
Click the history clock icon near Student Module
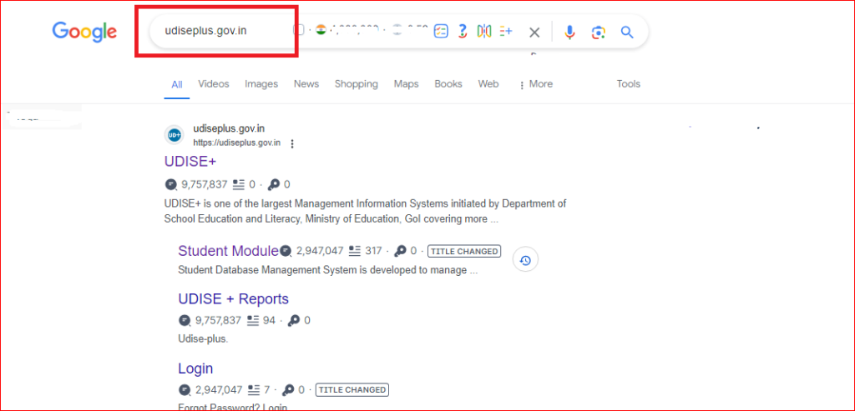click(525, 260)
